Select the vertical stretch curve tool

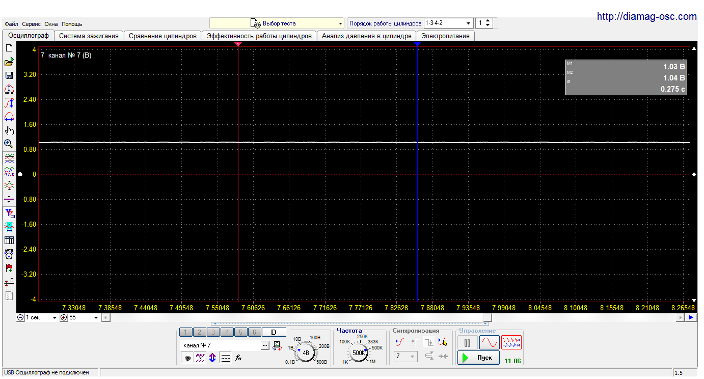[9, 103]
